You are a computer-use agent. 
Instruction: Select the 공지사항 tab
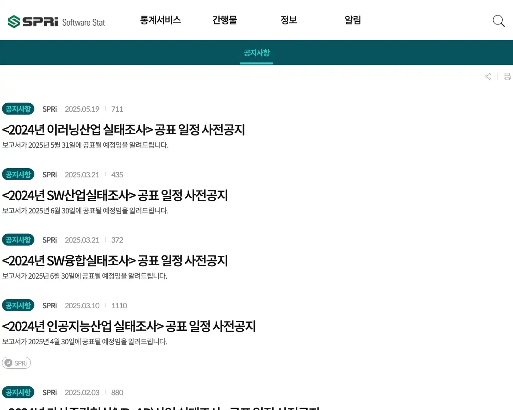click(x=256, y=53)
